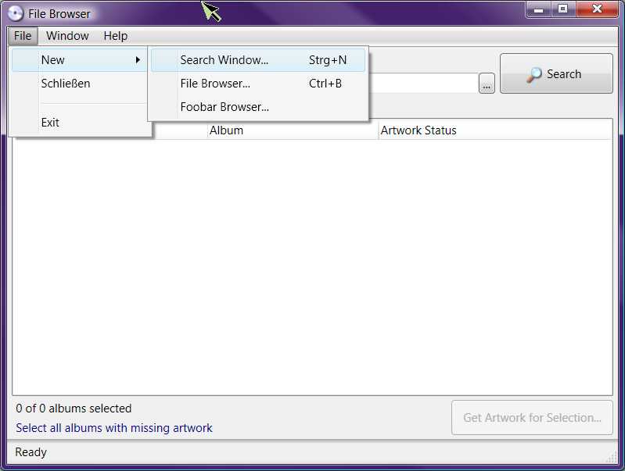
Task: Click the '0 of 0 albums selected' text
Action: (x=74, y=409)
